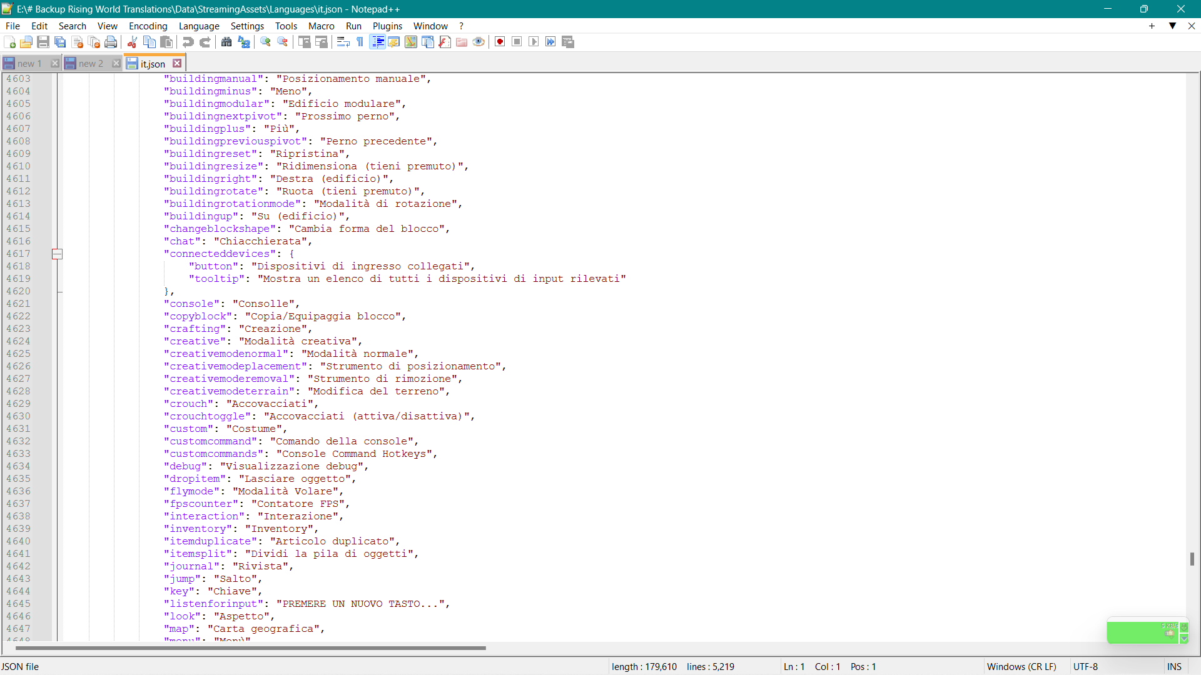Open Find with the binoculars icon
Viewport: 1201px width, 675px height.
point(226,42)
